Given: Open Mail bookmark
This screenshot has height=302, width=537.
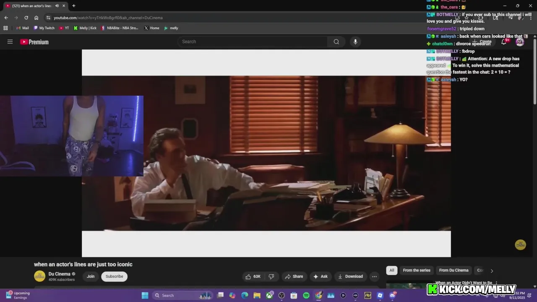Looking at the screenshot, I should [22, 28].
